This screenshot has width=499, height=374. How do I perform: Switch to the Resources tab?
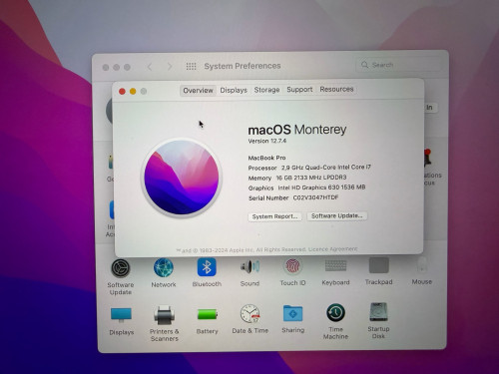point(336,89)
